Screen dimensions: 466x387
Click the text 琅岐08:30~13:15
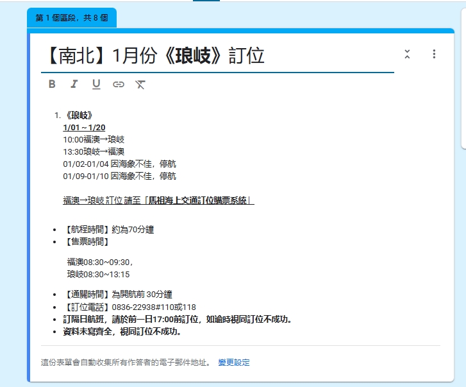tap(98, 274)
